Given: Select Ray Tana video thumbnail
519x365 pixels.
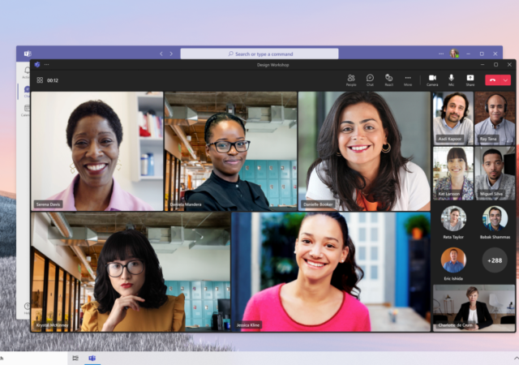Looking at the screenshot, I should (x=495, y=118).
